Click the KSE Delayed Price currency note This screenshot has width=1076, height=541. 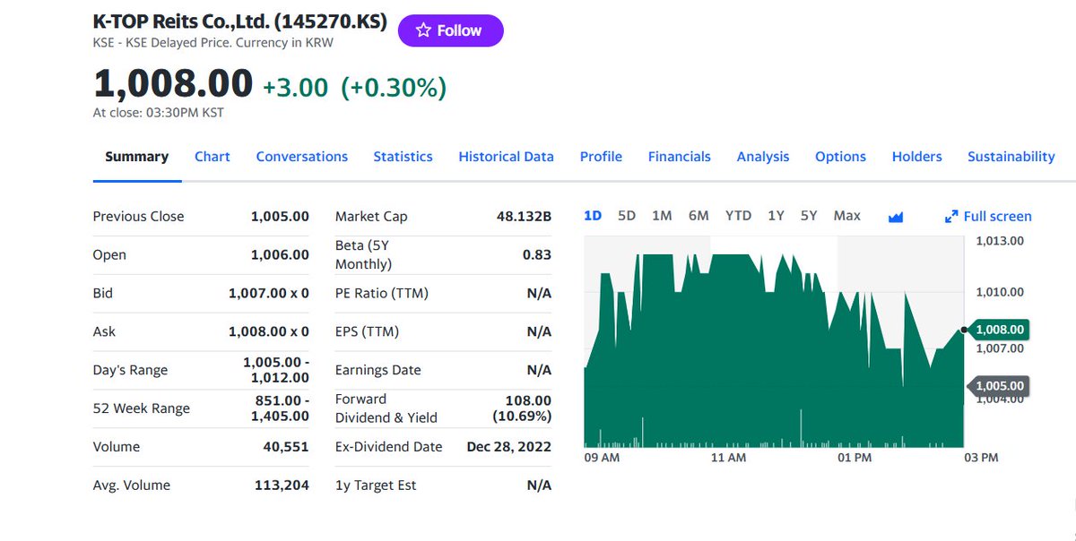click(213, 43)
